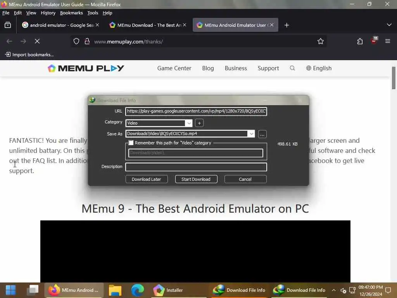Open a new tab with plus

pos(287,25)
